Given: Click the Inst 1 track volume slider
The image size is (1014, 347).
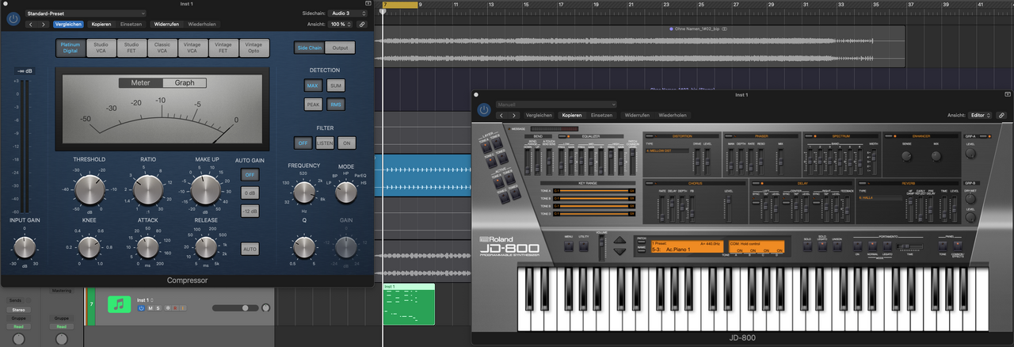Looking at the screenshot, I should coord(235,307).
